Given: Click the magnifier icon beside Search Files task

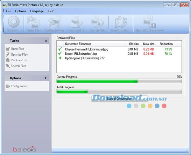Looking at the screenshot, I should pos(8,66).
